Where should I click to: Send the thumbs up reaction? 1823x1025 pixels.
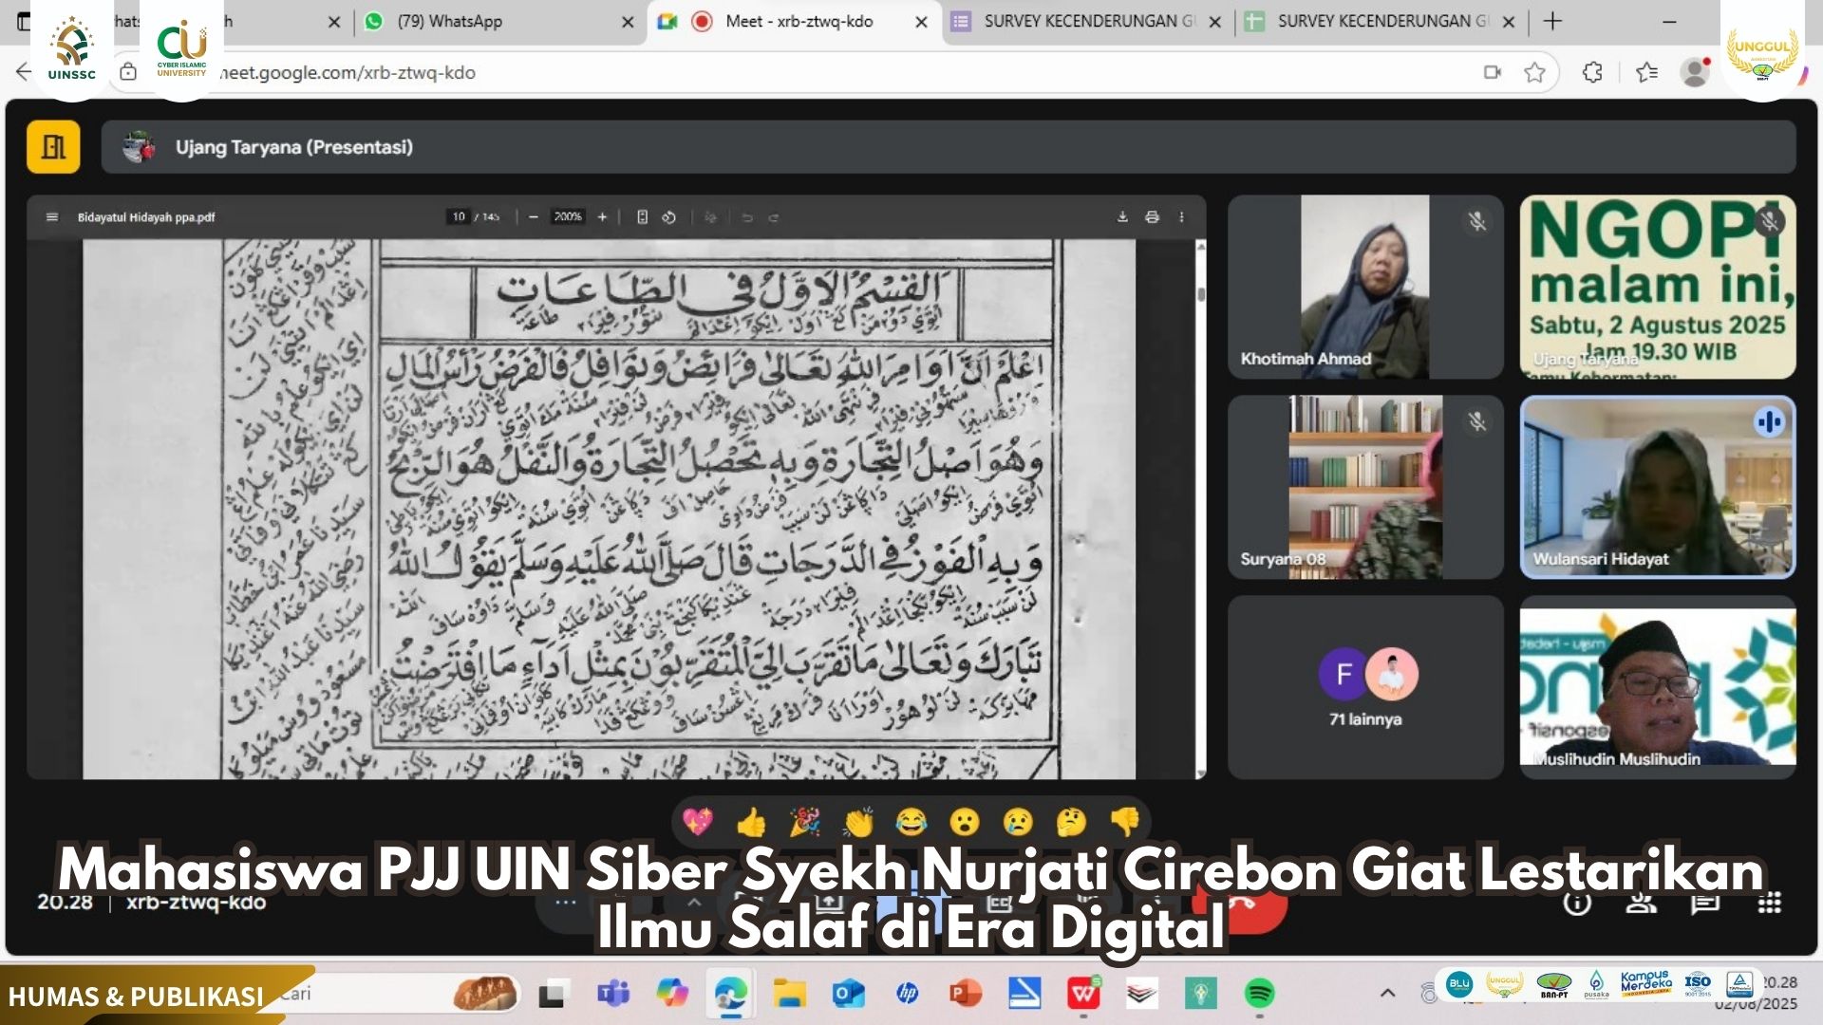[x=751, y=822]
